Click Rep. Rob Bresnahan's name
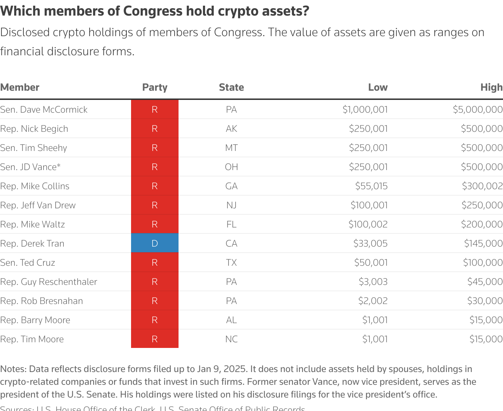 coord(41,301)
